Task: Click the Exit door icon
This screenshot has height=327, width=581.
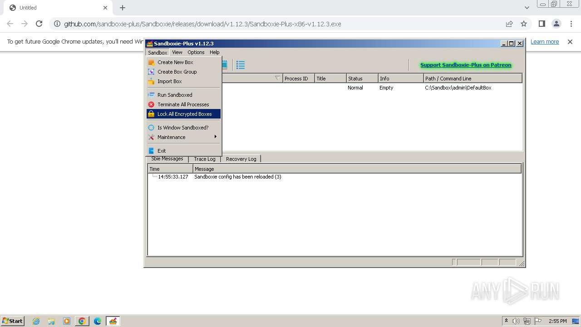Action: 151,151
